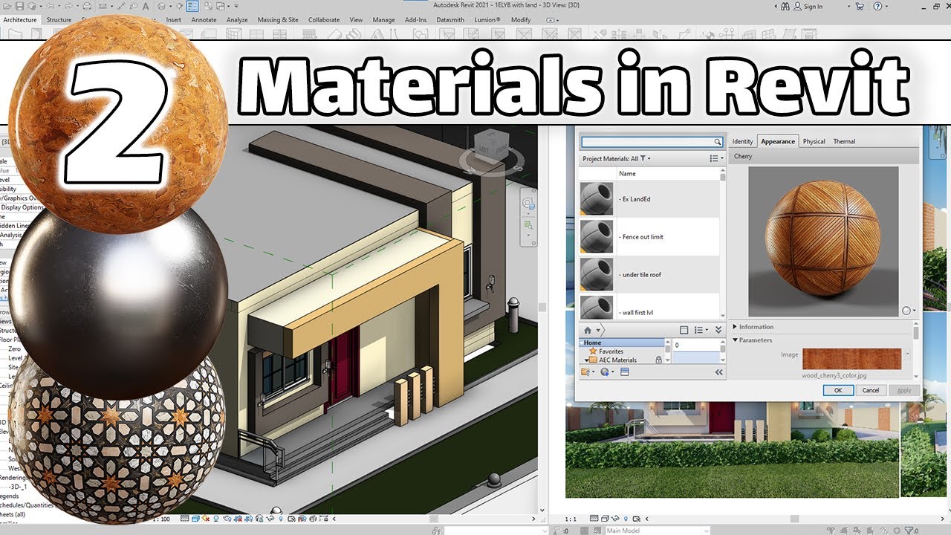Click the binoculars search icon in title bar
This screenshot has height=535, width=951.
click(x=785, y=6)
